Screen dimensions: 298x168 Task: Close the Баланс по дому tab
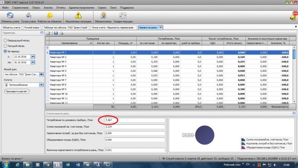[161, 27]
